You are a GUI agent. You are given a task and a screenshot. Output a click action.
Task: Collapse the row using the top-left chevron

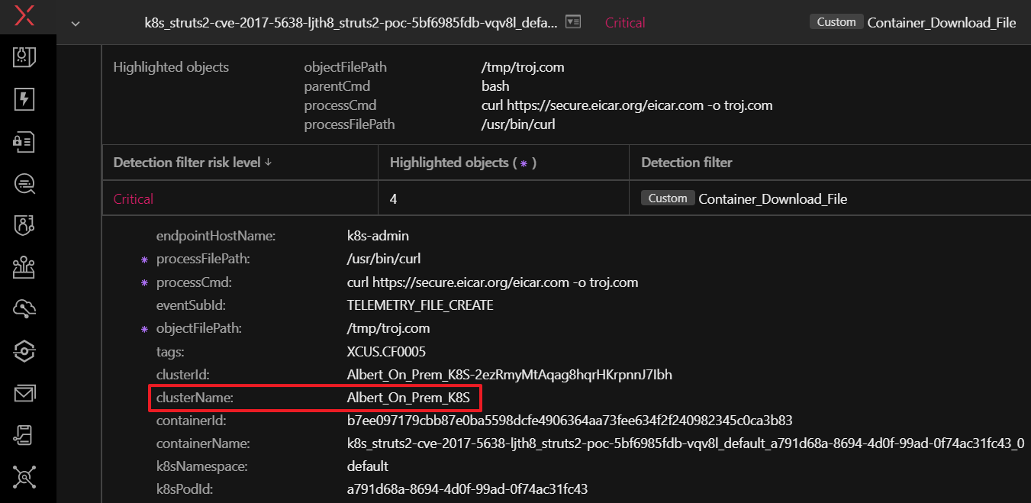point(75,23)
